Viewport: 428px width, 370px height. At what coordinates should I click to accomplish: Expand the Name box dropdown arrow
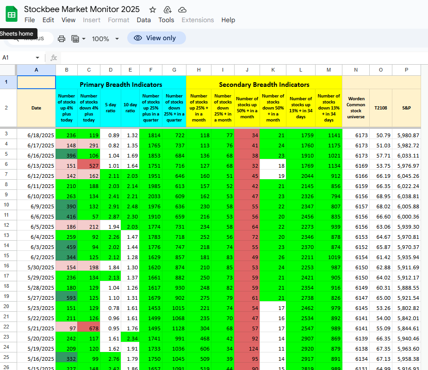point(37,58)
